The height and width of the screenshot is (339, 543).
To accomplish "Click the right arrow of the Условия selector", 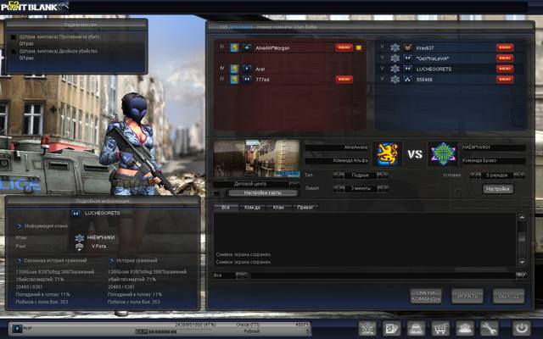I will [x=519, y=175].
